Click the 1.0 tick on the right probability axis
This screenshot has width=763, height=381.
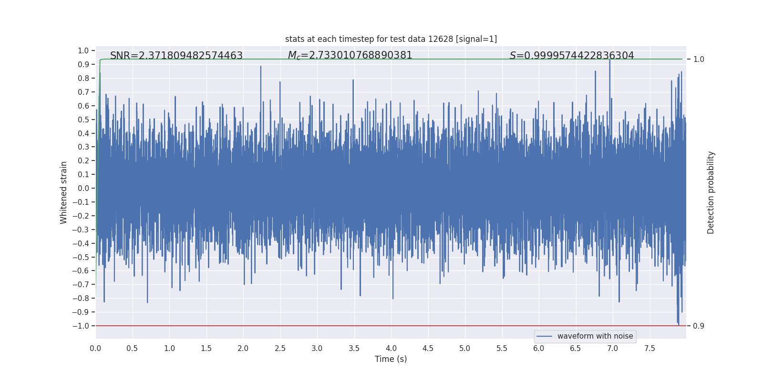(x=699, y=60)
